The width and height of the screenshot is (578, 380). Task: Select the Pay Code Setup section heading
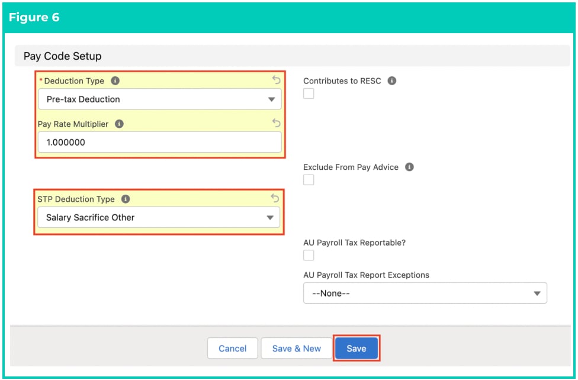click(x=62, y=56)
